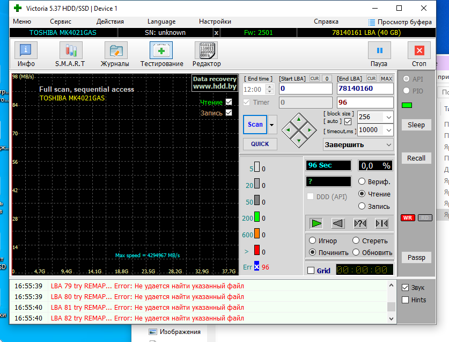Open the Настройки menu
Image resolution: width=449 pixels, height=342 pixels.
[x=215, y=21]
